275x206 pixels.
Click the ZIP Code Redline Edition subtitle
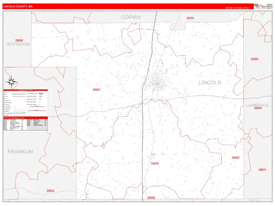pyautogui.click(x=237, y=8)
